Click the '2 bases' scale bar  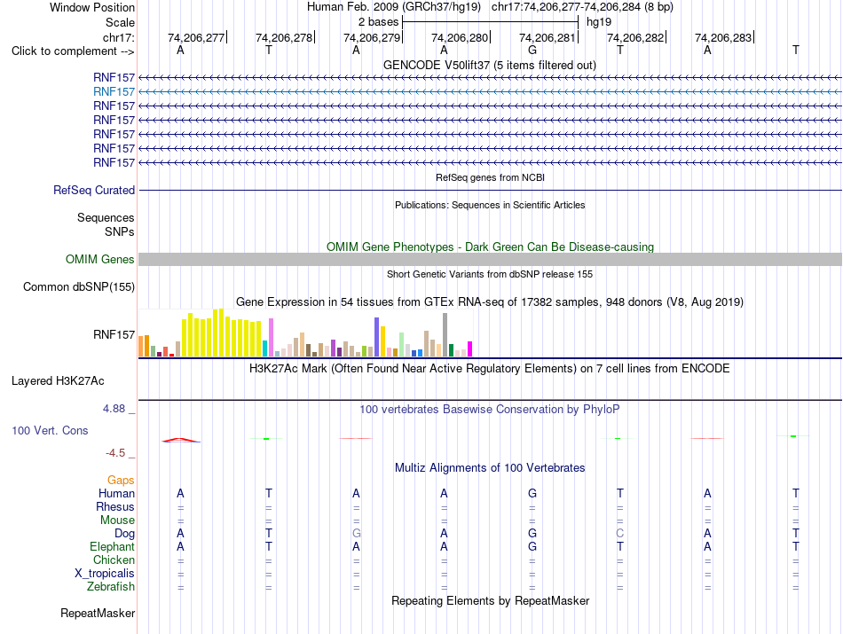tap(491, 22)
